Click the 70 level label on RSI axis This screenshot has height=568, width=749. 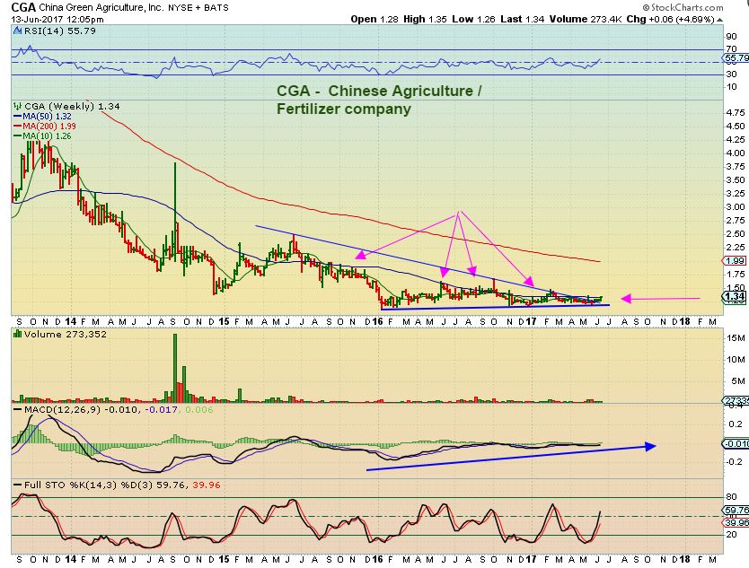pyautogui.click(x=731, y=49)
